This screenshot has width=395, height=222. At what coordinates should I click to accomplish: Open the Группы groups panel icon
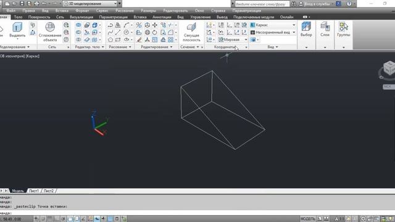344,27
